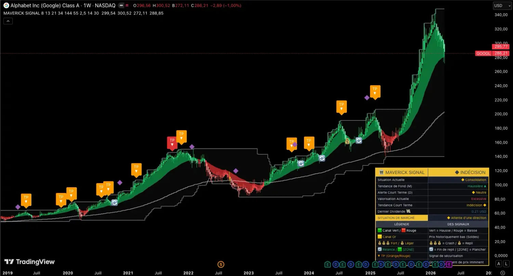Click the red 295,77 price tag
The width and height of the screenshot is (513, 276).
[501, 47]
